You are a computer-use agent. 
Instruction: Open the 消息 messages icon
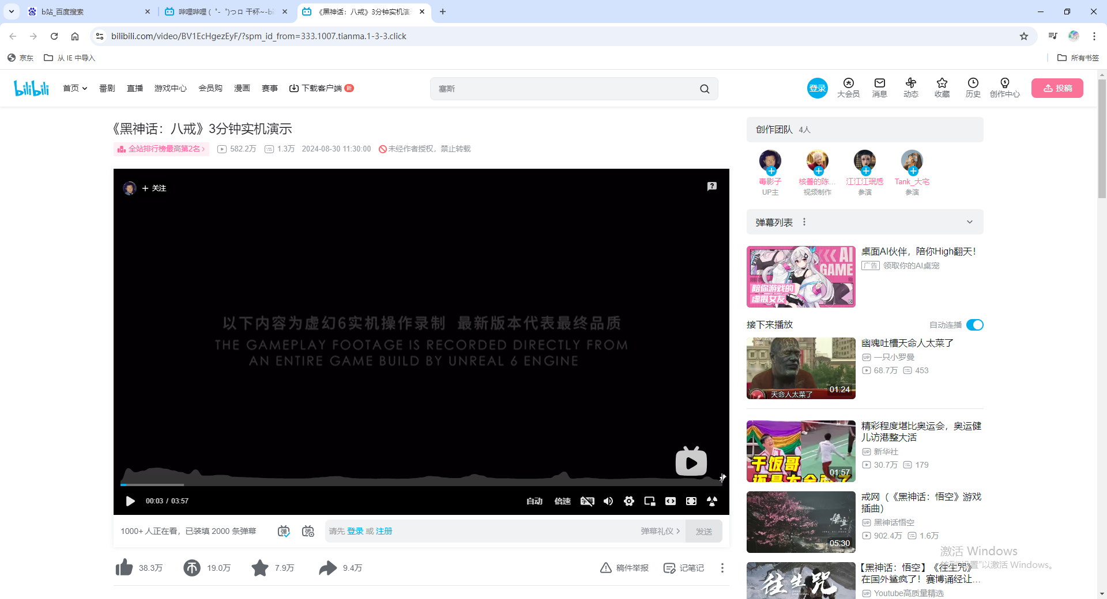pyautogui.click(x=879, y=88)
